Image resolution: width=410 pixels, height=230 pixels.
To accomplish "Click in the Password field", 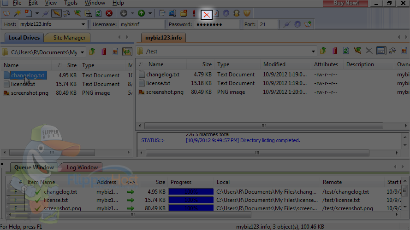I will 217,24.
